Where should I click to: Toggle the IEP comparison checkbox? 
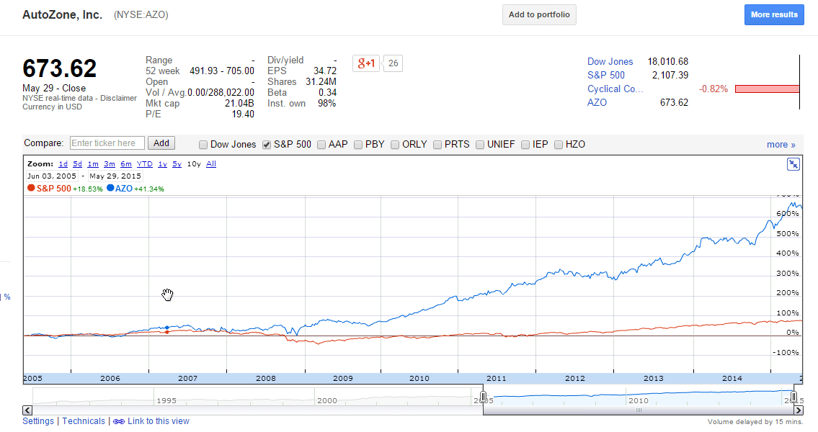click(x=525, y=145)
